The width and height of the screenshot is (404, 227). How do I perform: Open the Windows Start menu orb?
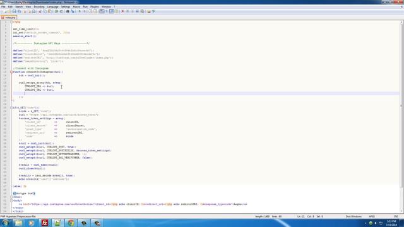(5, 223)
